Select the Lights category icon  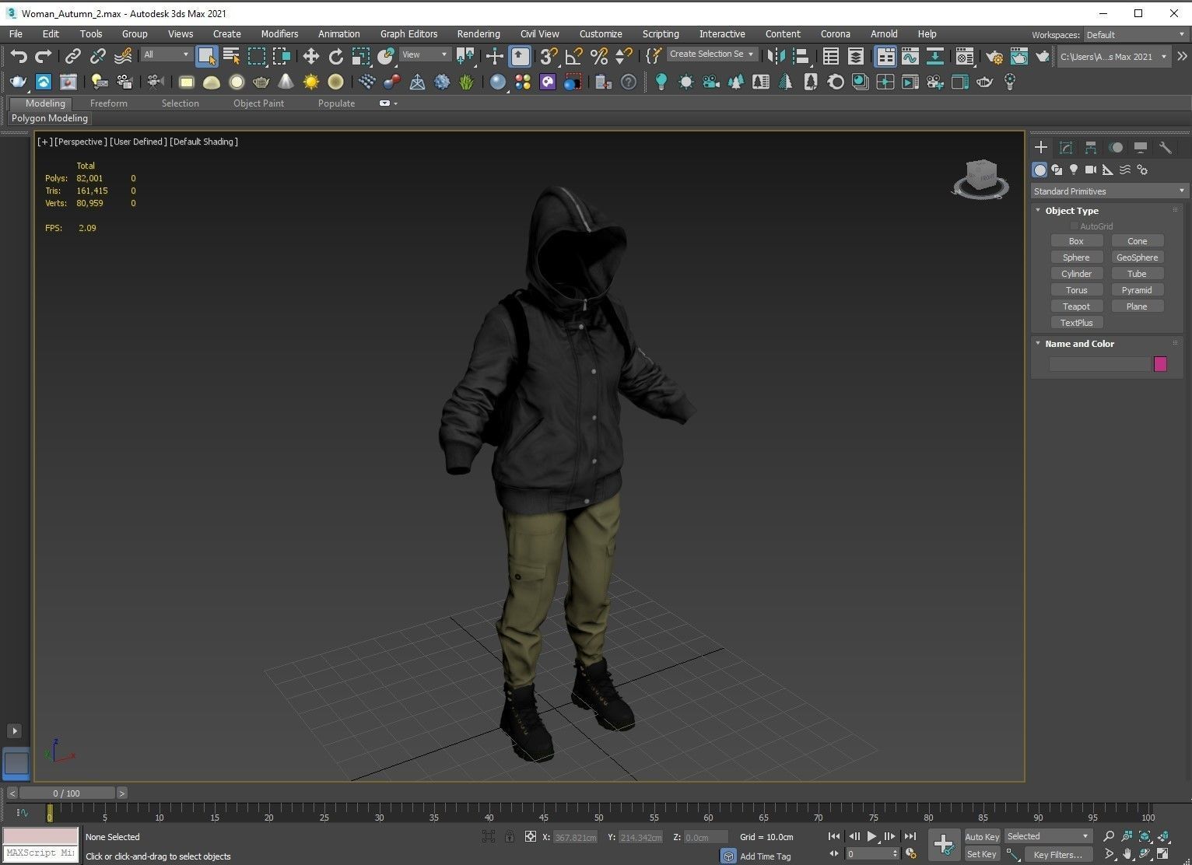click(1074, 170)
